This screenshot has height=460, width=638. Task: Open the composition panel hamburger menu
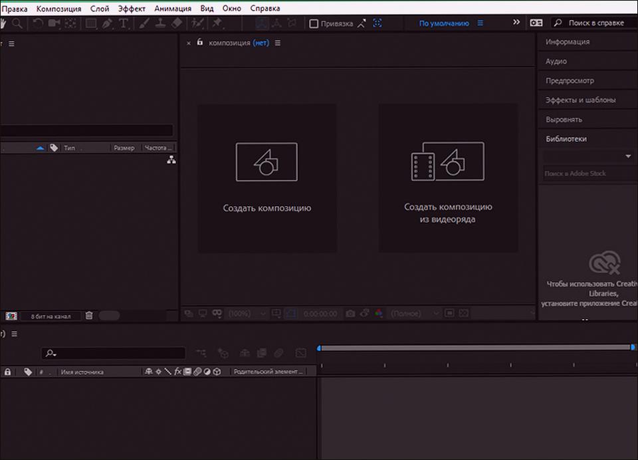[x=278, y=43]
